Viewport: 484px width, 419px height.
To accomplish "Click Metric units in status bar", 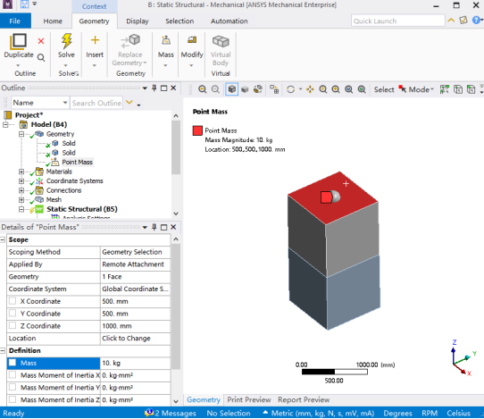I will (x=322, y=413).
